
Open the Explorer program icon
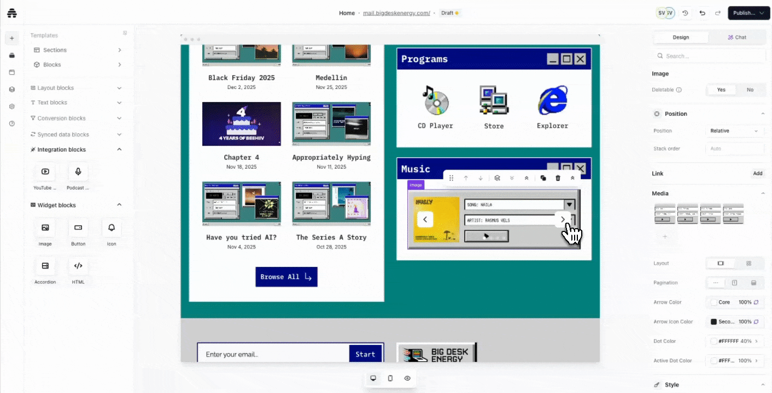tap(552, 107)
